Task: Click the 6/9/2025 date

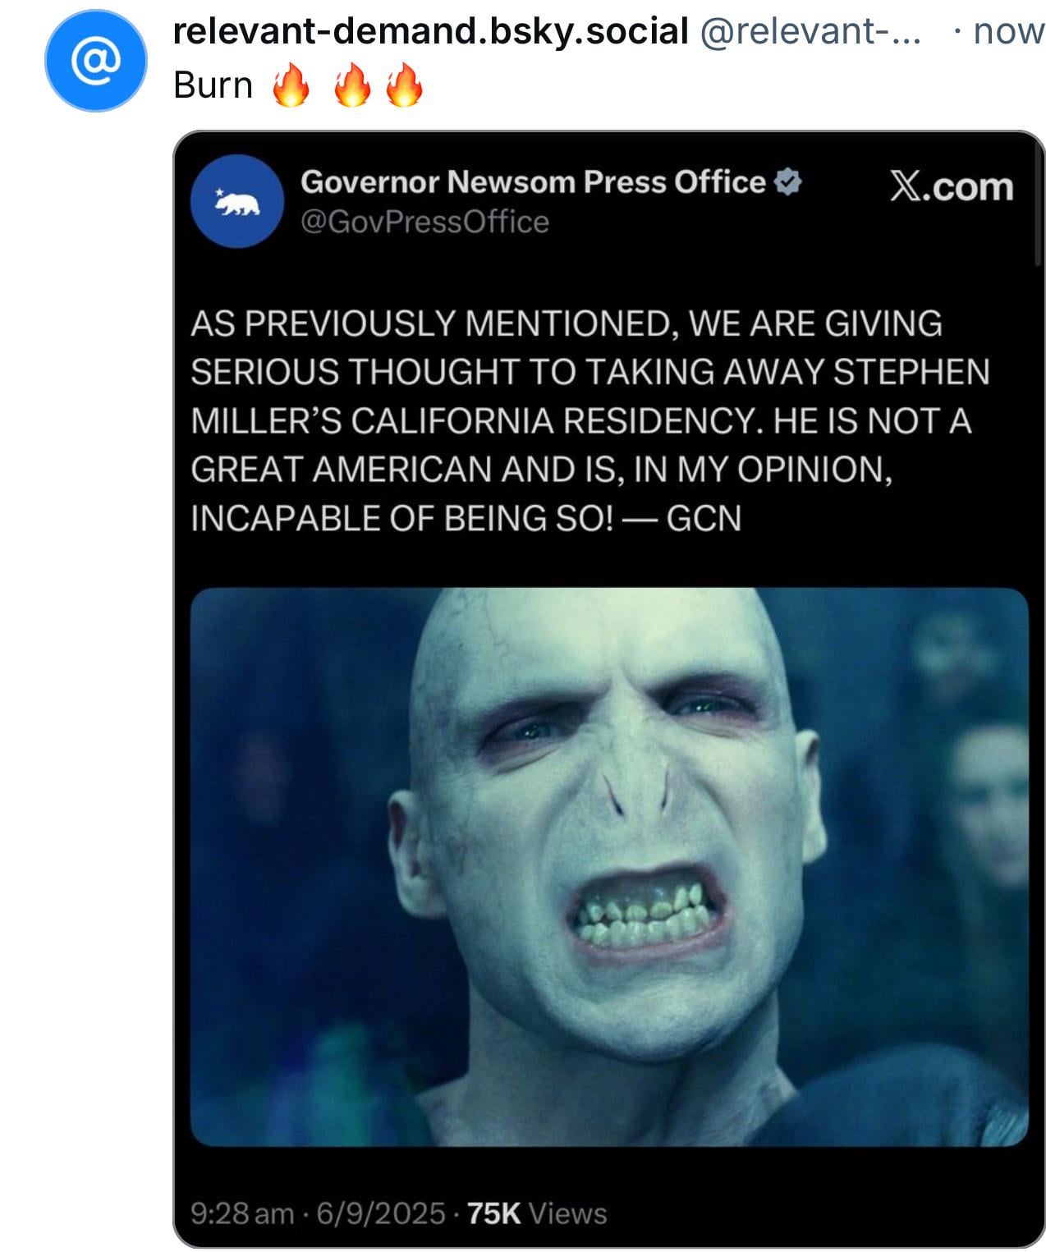Action: click(381, 1213)
